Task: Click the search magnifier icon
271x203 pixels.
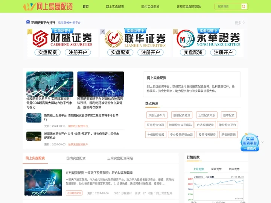Action: (x=244, y=6)
